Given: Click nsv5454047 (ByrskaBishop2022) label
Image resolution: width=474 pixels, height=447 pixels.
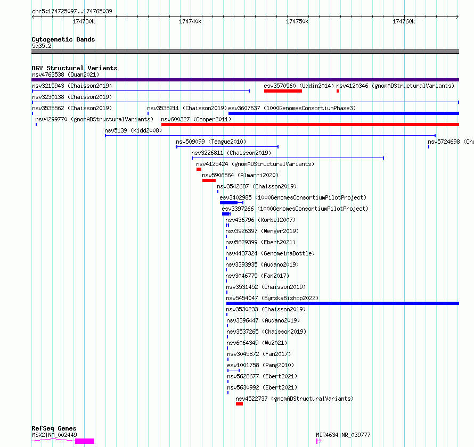Looking at the screenshot, I should [x=272, y=298].
